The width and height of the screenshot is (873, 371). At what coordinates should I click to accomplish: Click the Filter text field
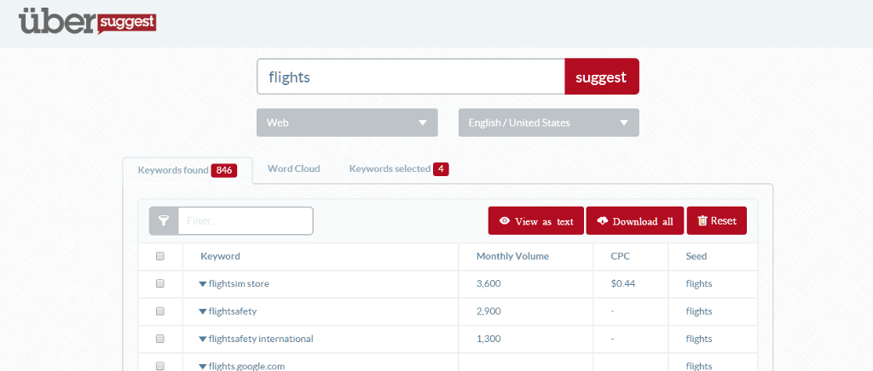coord(246,221)
